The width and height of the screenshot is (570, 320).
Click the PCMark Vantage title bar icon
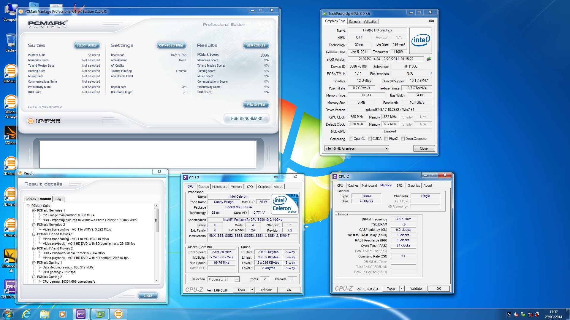(21, 12)
